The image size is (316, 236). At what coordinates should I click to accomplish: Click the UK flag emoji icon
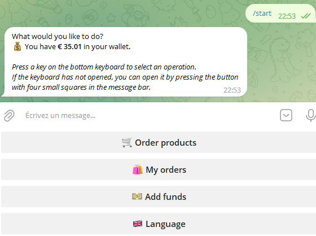pos(138,224)
